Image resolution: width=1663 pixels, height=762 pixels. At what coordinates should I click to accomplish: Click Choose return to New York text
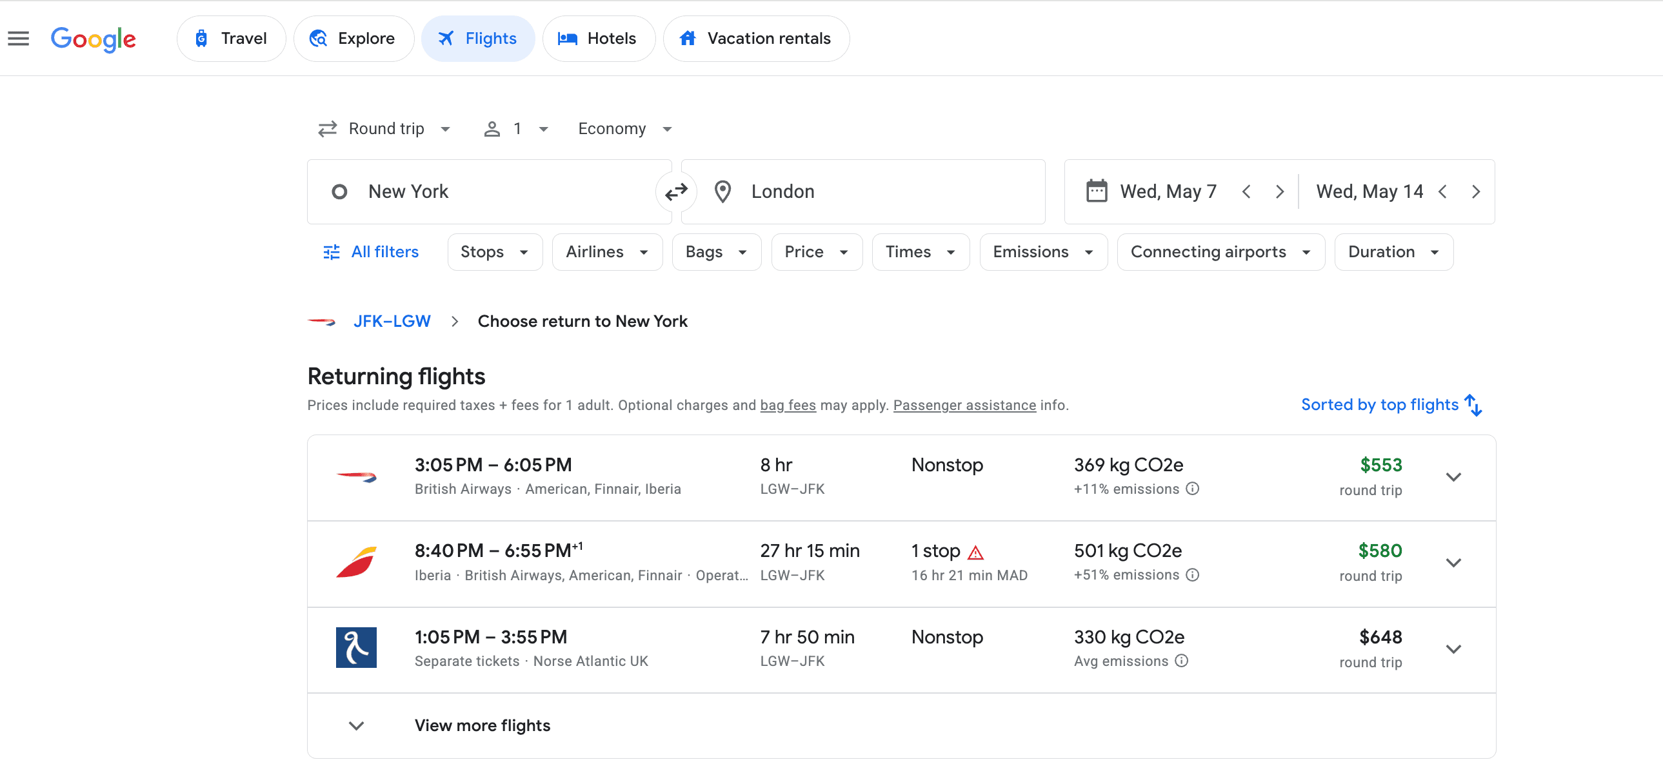click(x=583, y=321)
